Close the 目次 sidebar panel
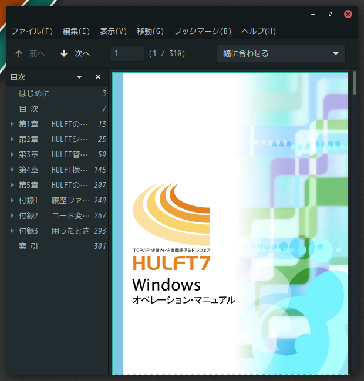Viewport: 364px width, 381px height. [x=98, y=77]
